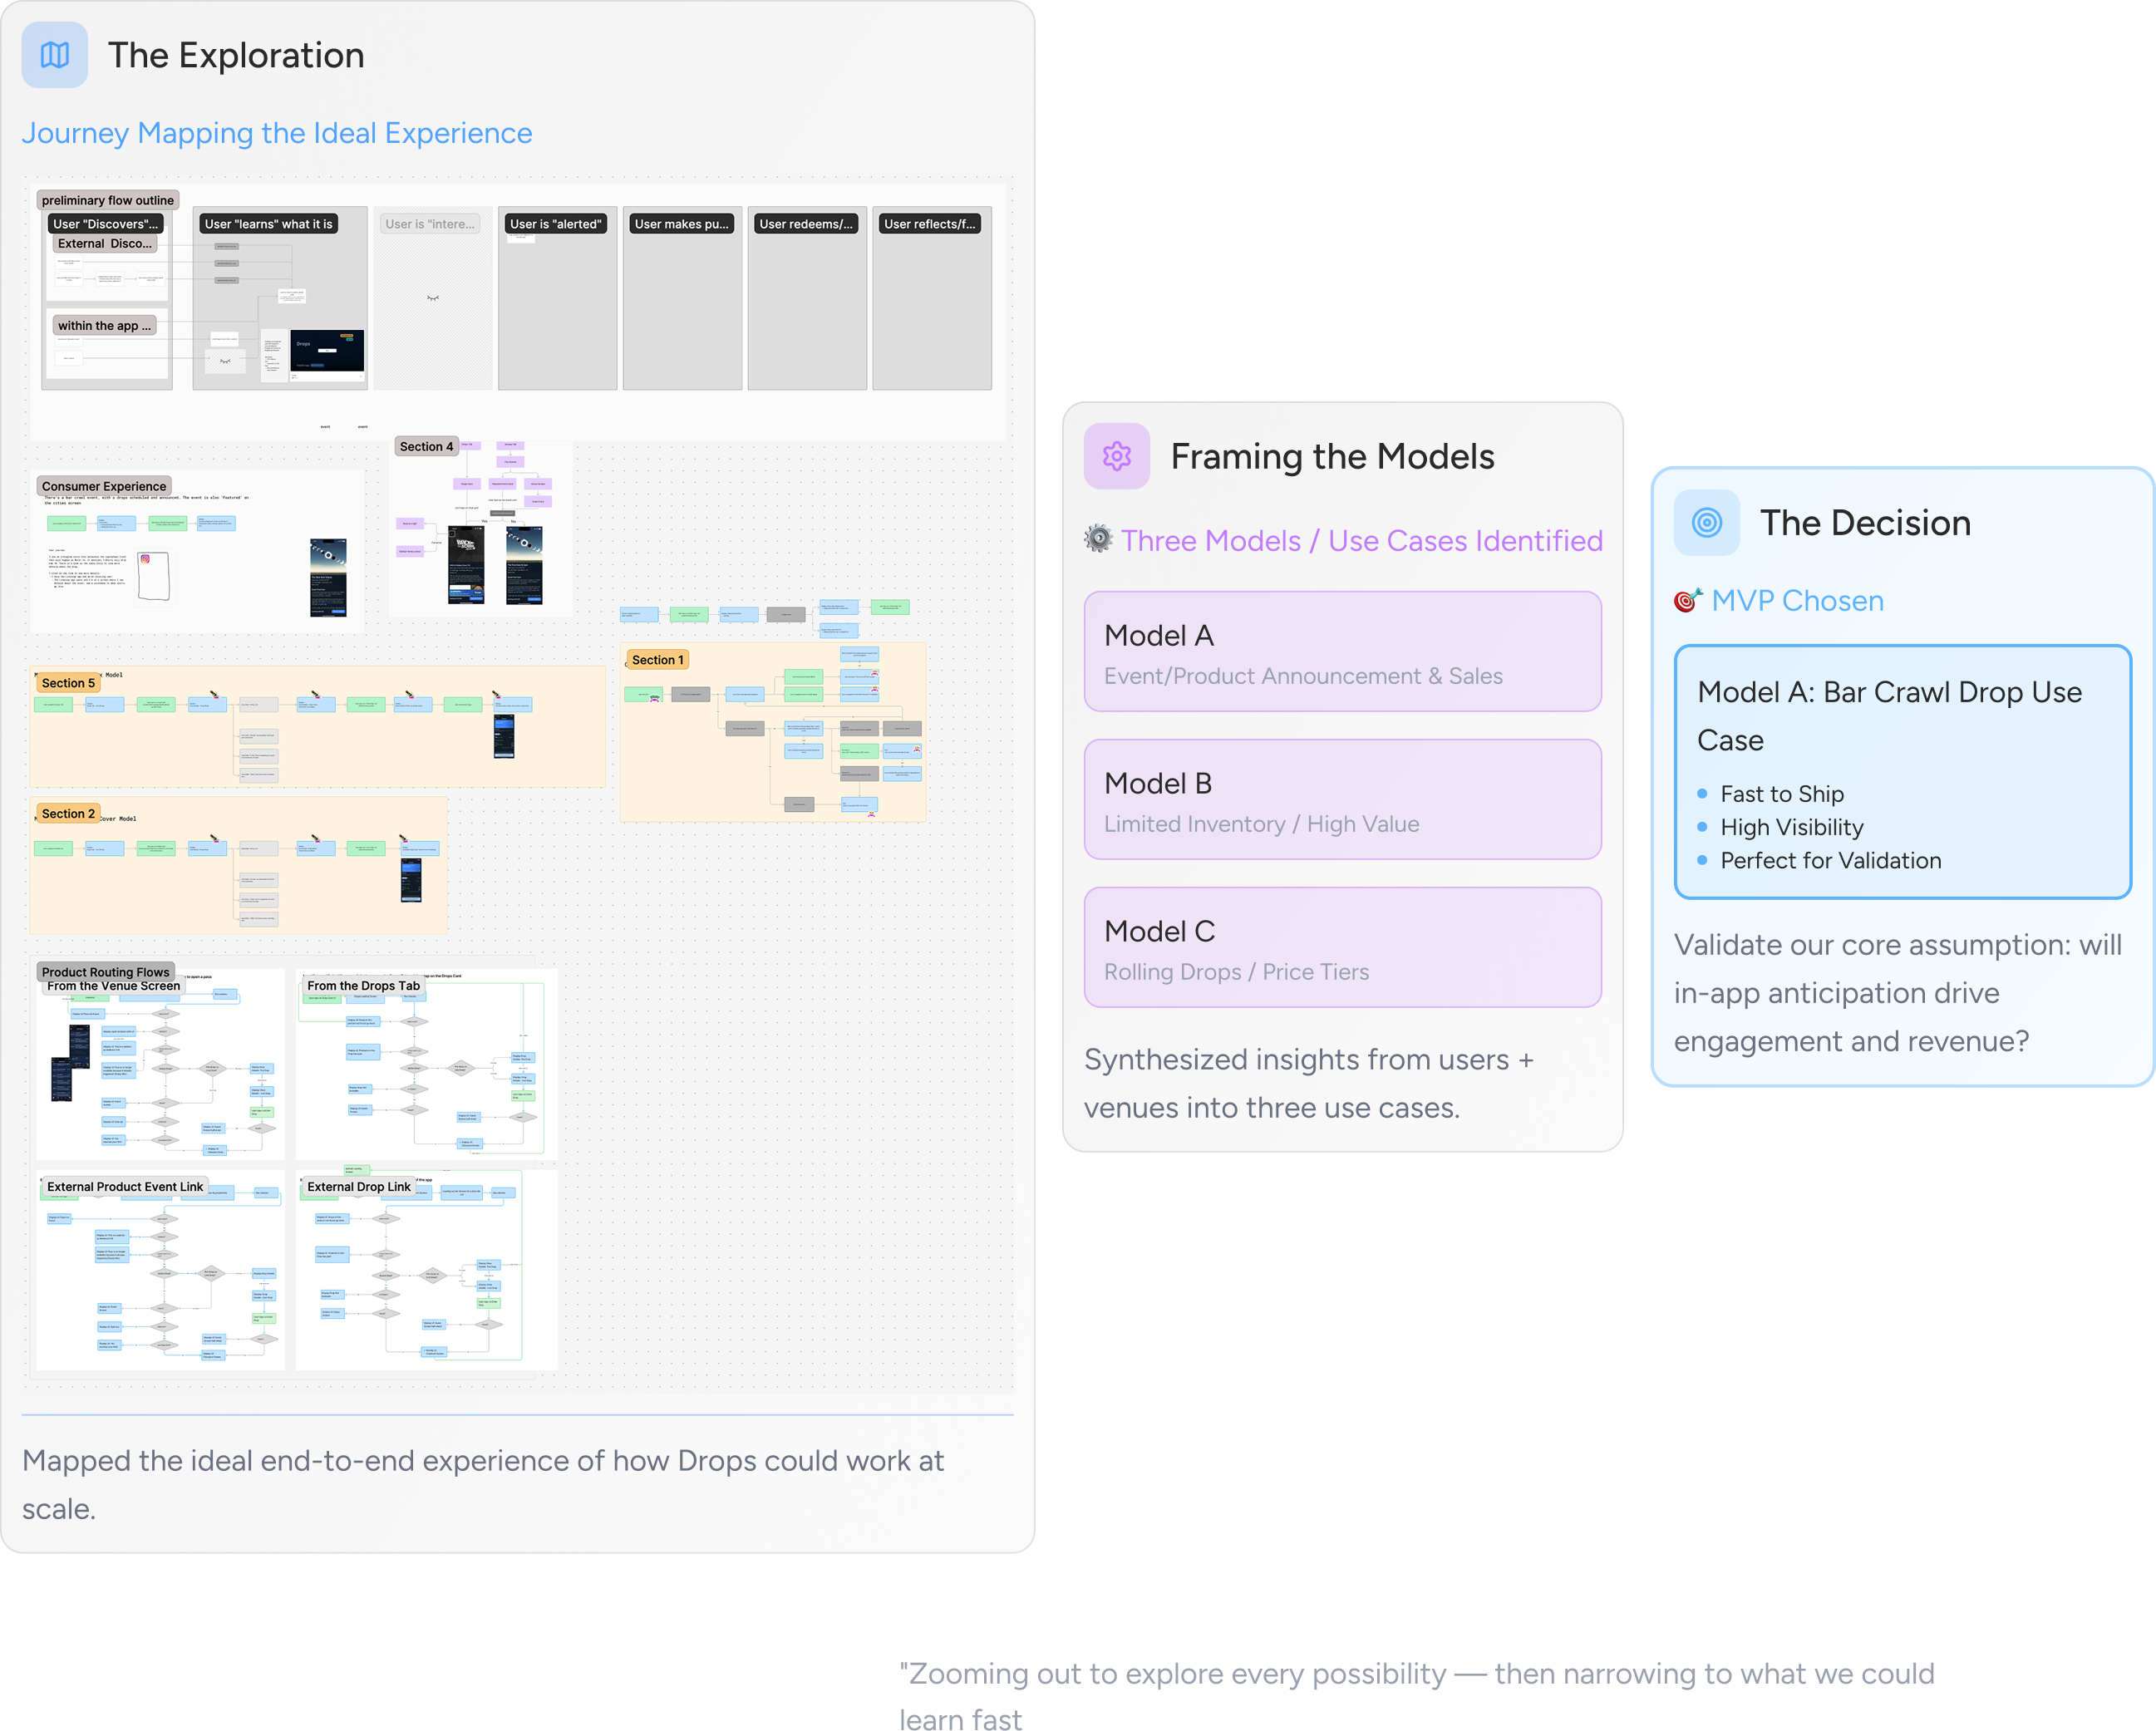Screen dimensions: 2156x1731
Task: Select the Model B Limited Inventory card
Action: 1342,800
